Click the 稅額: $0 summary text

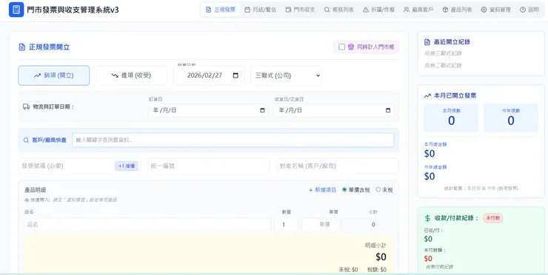pyautogui.click(x=377, y=270)
